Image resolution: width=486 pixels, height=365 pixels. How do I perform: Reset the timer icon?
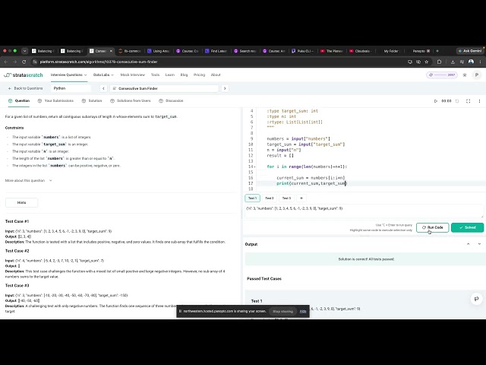[x=457, y=101]
